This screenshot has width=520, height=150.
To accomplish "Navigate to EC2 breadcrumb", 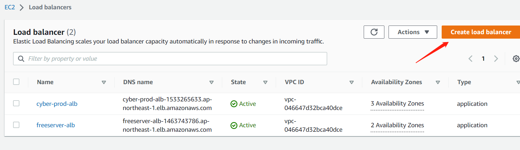I will [x=10, y=7].
